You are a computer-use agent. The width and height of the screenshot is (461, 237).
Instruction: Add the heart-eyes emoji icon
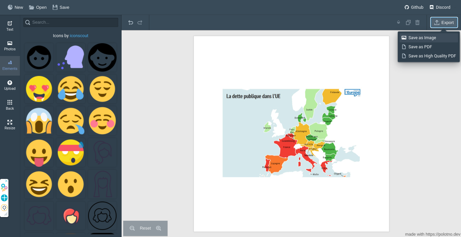tap(39, 89)
